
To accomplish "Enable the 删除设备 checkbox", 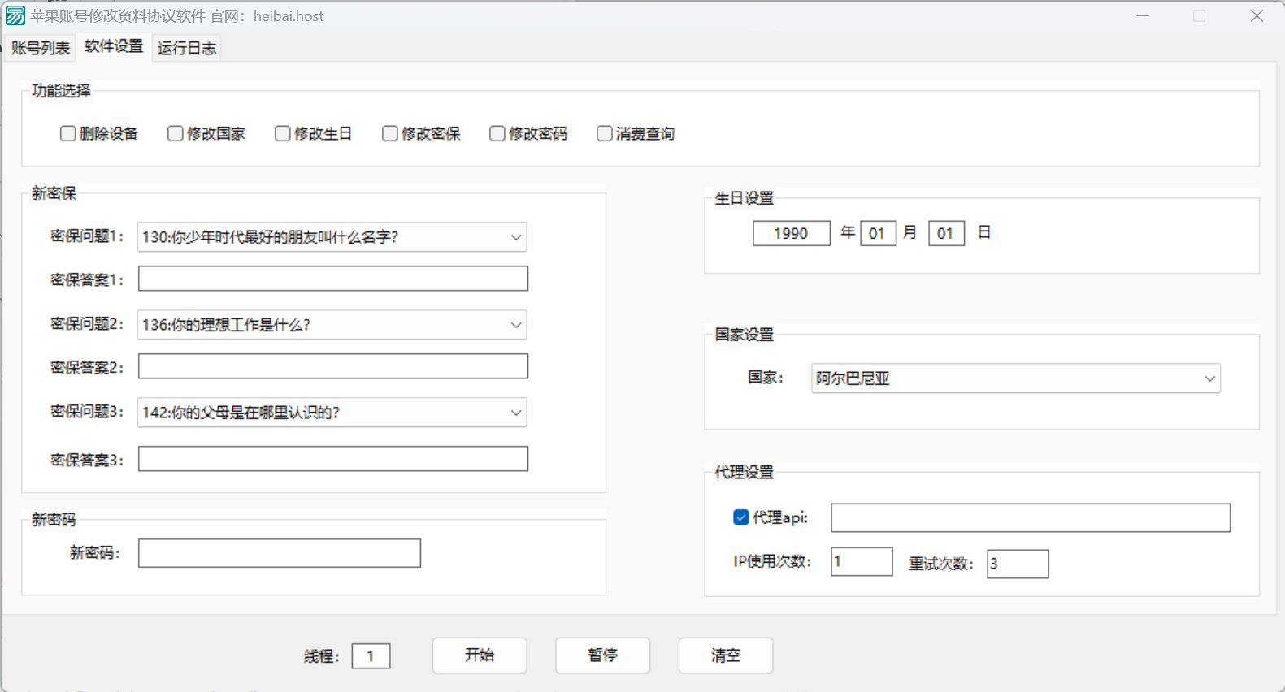I will pyautogui.click(x=68, y=133).
